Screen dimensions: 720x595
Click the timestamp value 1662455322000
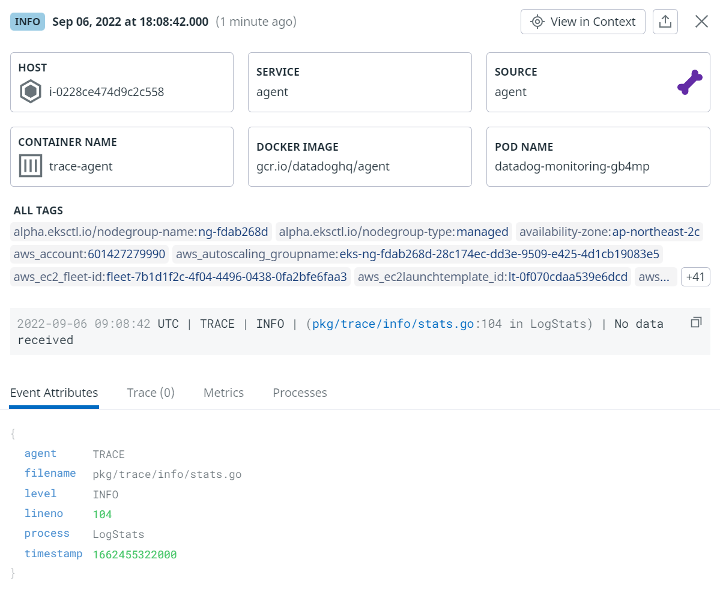135,555
